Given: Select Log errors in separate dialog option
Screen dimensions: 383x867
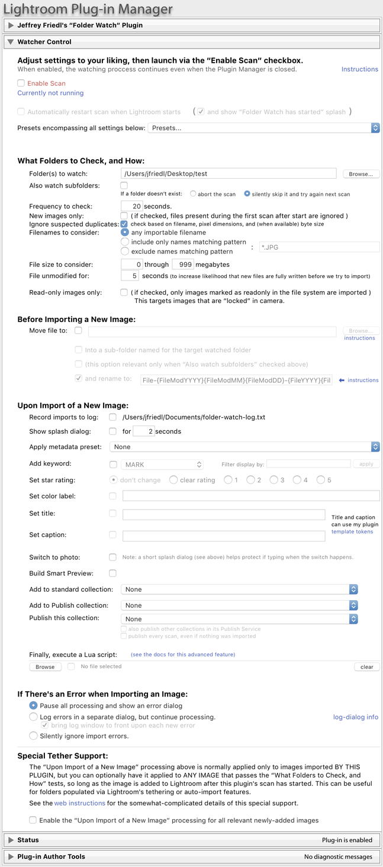Looking at the screenshot, I should click(33, 717).
